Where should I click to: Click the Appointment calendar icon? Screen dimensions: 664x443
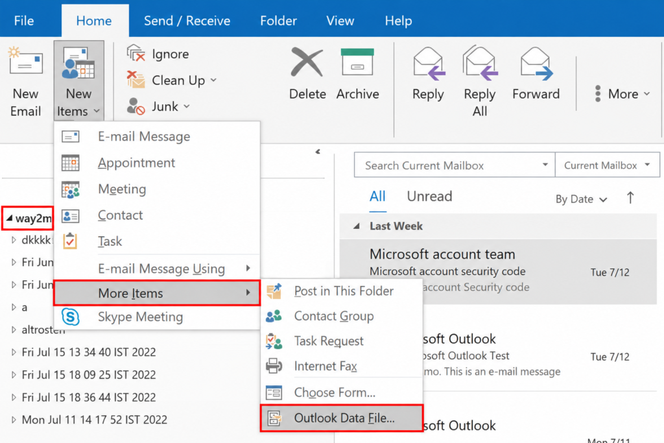tap(70, 163)
